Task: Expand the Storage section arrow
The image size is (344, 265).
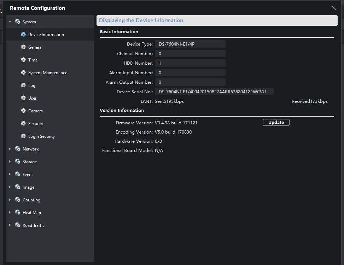Action: coord(10,161)
